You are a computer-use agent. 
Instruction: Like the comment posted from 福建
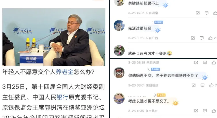pyautogui.click(x=211, y=85)
